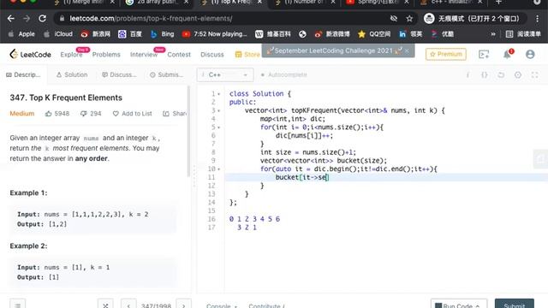Open the problem list hamburger icon
This screenshot has width=548, height=308.
(x=17, y=305)
